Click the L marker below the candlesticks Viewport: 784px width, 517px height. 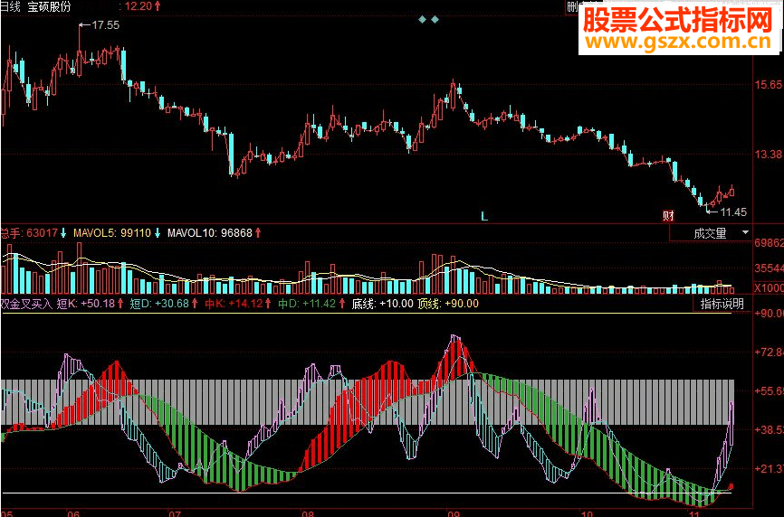pyautogui.click(x=484, y=217)
